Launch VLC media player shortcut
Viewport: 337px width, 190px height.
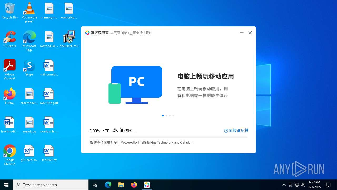pos(29,12)
